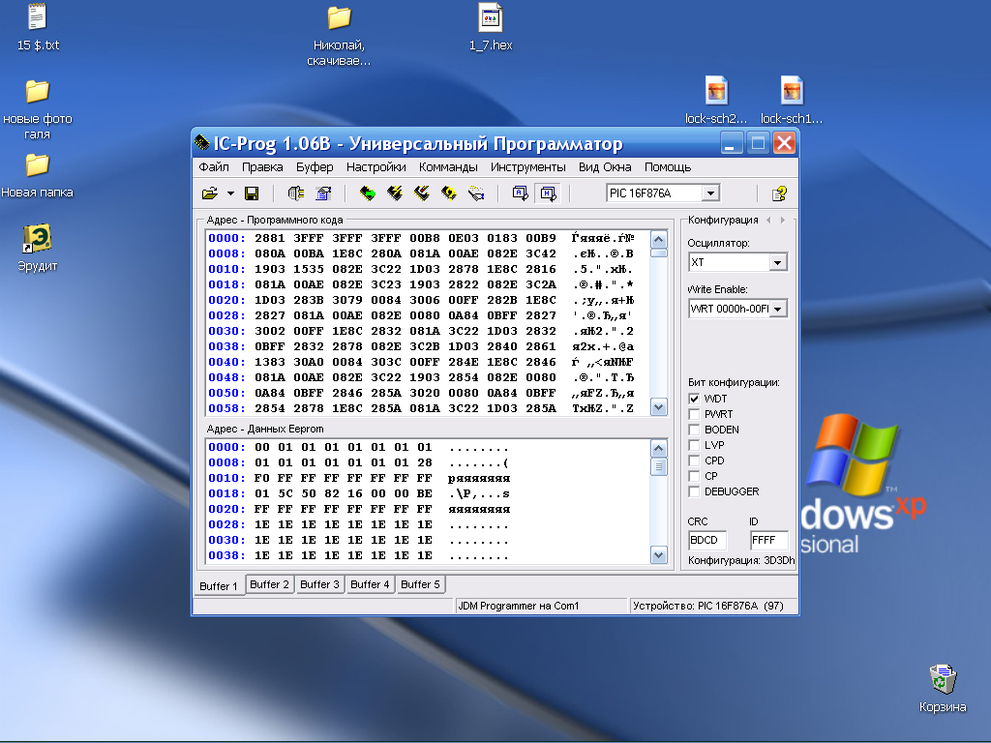Image resolution: width=991 pixels, height=743 pixels.
Task: Open the Файл menu
Action: click(x=214, y=166)
